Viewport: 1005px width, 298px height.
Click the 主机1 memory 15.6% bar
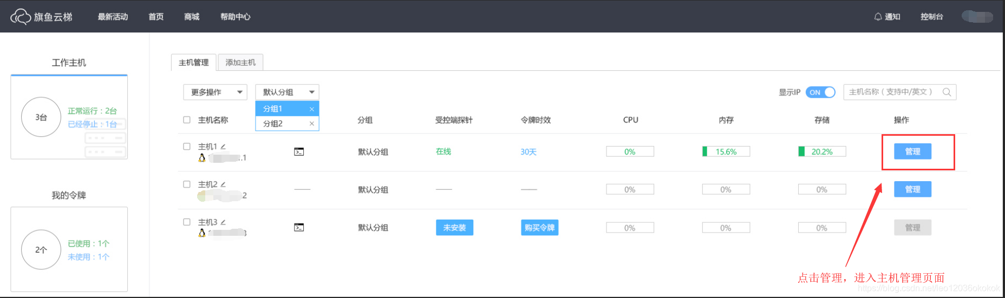coord(726,151)
